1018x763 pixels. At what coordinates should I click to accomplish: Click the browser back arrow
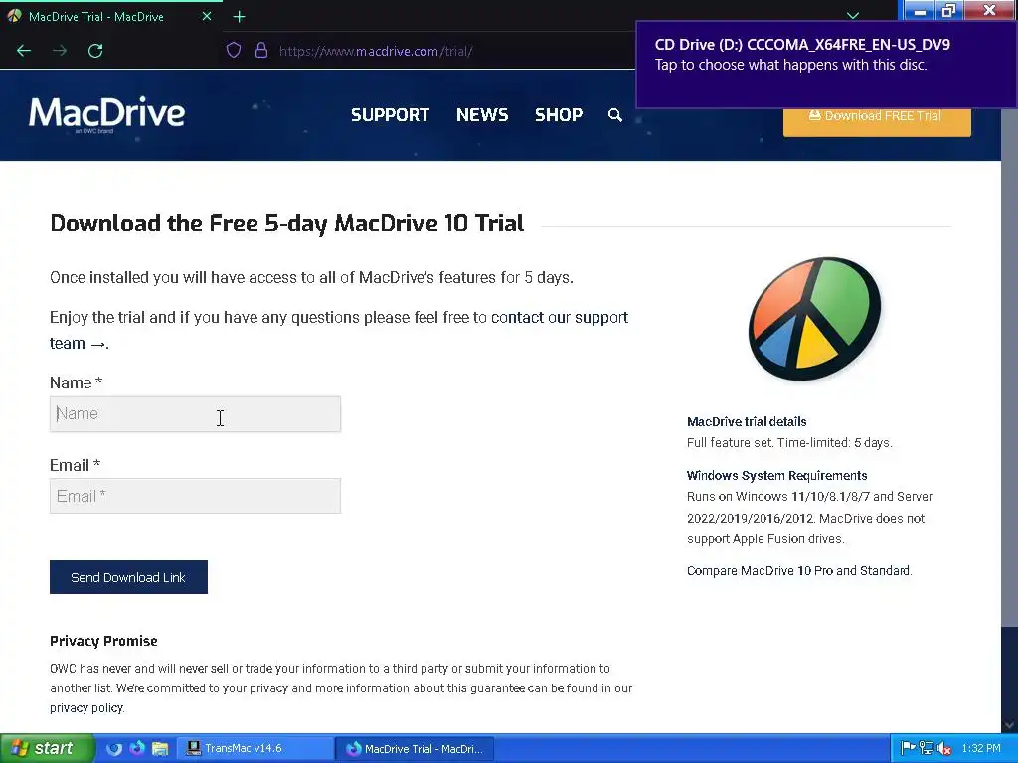coord(24,51)
